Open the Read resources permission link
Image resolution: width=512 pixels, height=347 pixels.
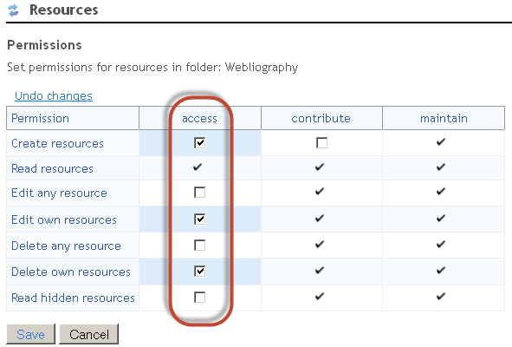52,168
